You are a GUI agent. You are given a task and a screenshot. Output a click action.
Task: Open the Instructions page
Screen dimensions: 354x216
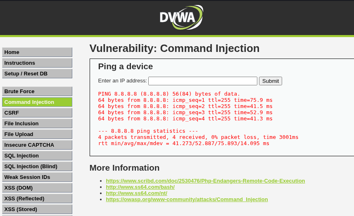click(37, 63)
